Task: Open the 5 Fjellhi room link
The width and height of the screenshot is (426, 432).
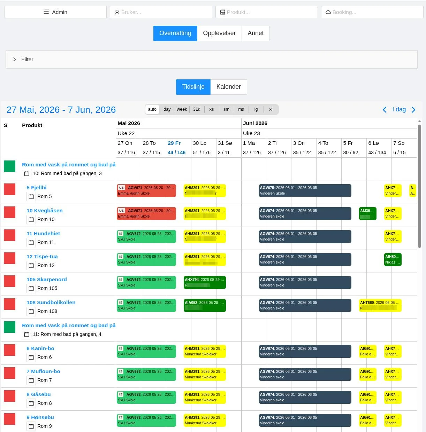Action: tap(36, 188)
